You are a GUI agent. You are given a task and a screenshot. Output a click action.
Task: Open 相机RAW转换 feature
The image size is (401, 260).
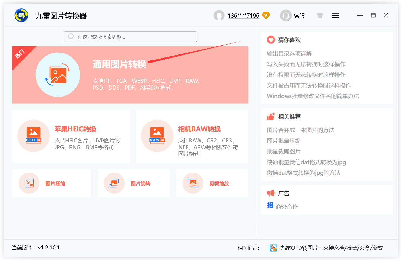coord(199,129)
